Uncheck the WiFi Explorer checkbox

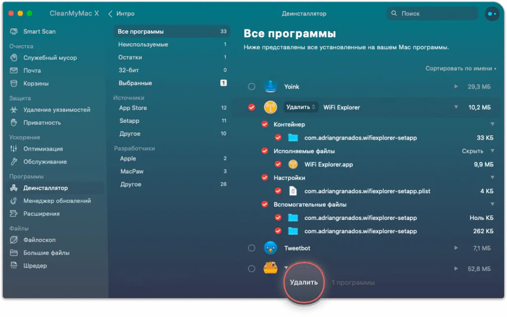click(x=252, y=107)
